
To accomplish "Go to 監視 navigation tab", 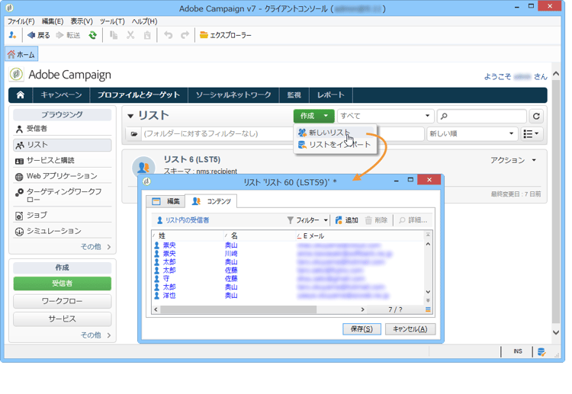I will click(x=294, y=95).
